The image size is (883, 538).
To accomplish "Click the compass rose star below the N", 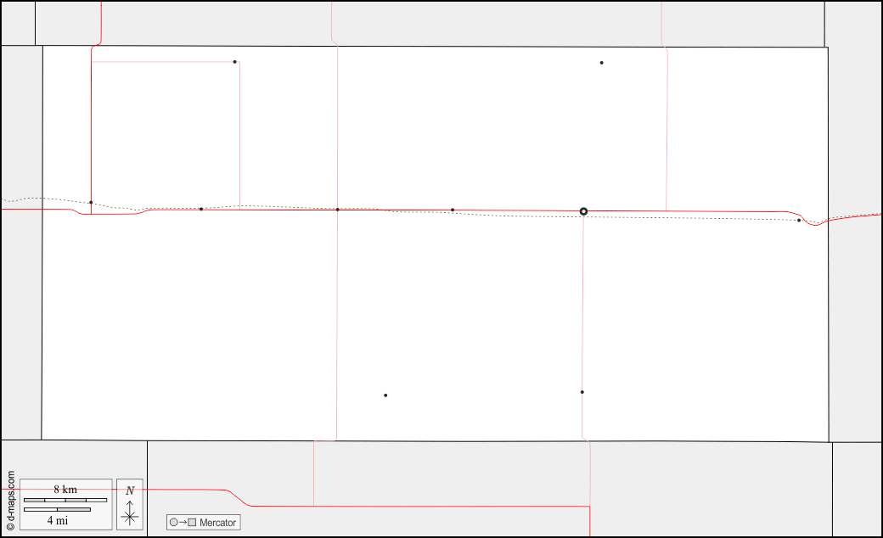I will 130,516.
